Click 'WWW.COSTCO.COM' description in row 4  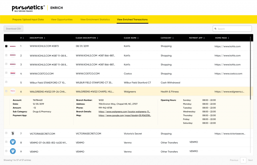pos(42,74)
